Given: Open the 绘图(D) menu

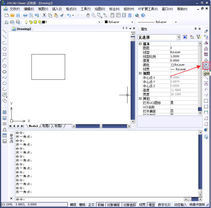Looking at the screenshot, I should click(100, 9).
